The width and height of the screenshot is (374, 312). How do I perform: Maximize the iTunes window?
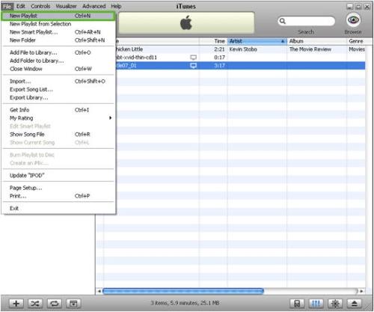tap(358, 7)
